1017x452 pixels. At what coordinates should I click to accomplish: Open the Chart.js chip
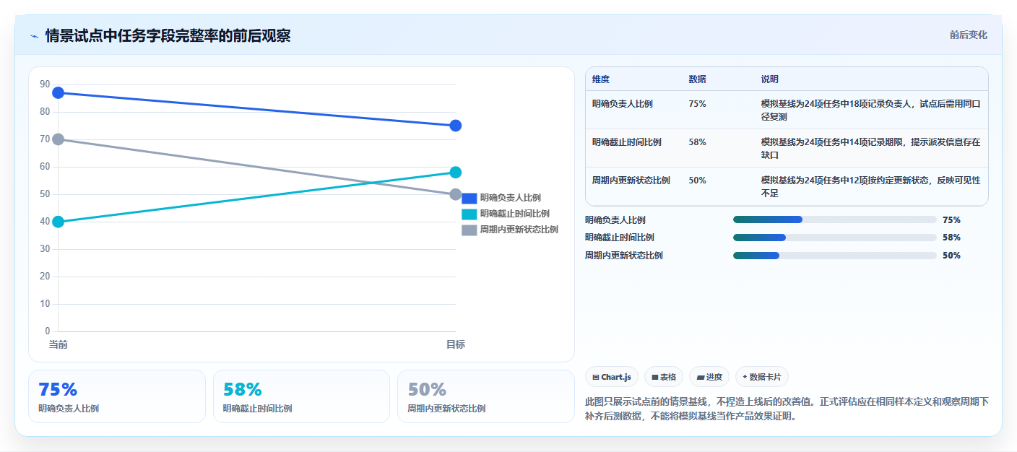point(612,377)
